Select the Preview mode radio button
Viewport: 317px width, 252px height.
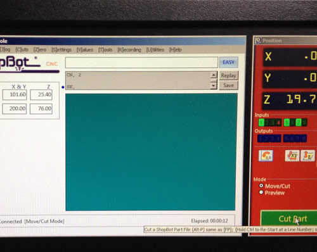pos(261,192)
